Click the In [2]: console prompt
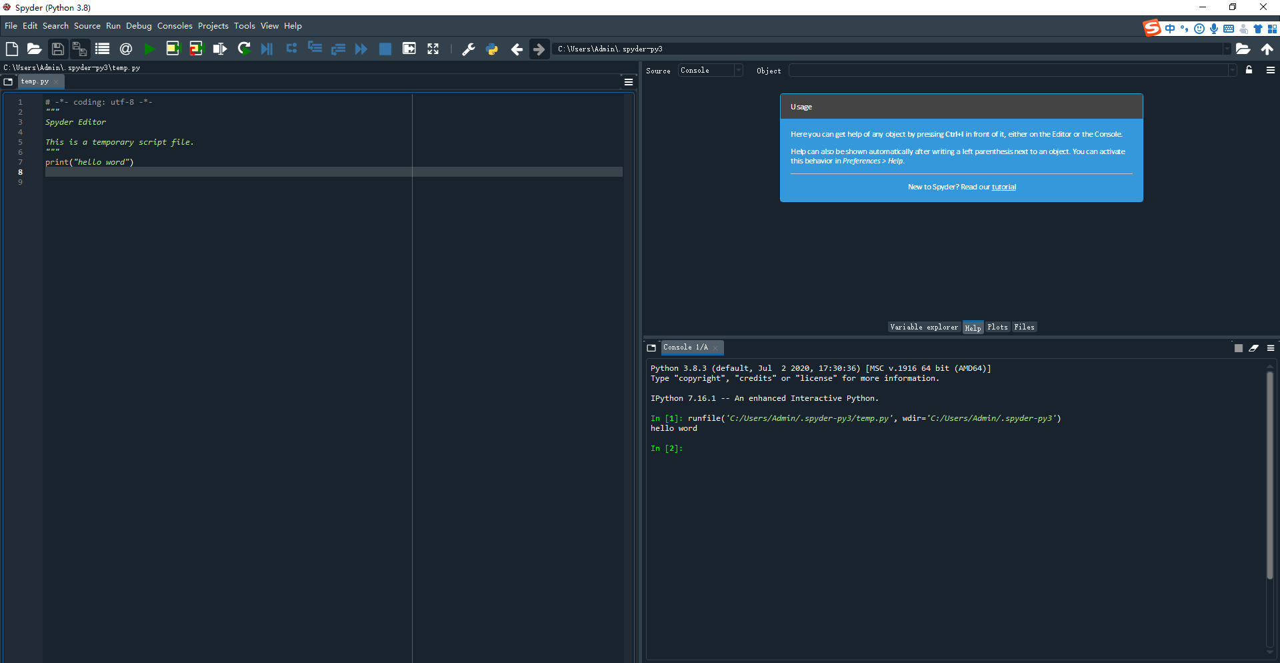Image resolution: width=1280 pixels, height=663 pixels. pyautogui.click(x=667, y=448)
